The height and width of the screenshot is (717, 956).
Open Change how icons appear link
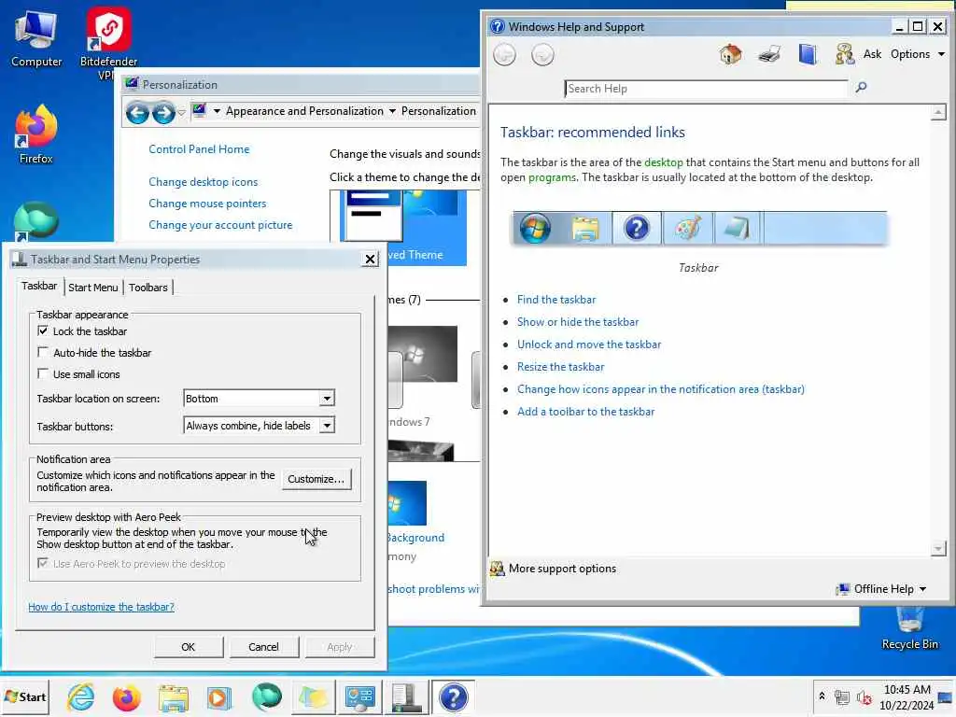[x=661, y=389]
